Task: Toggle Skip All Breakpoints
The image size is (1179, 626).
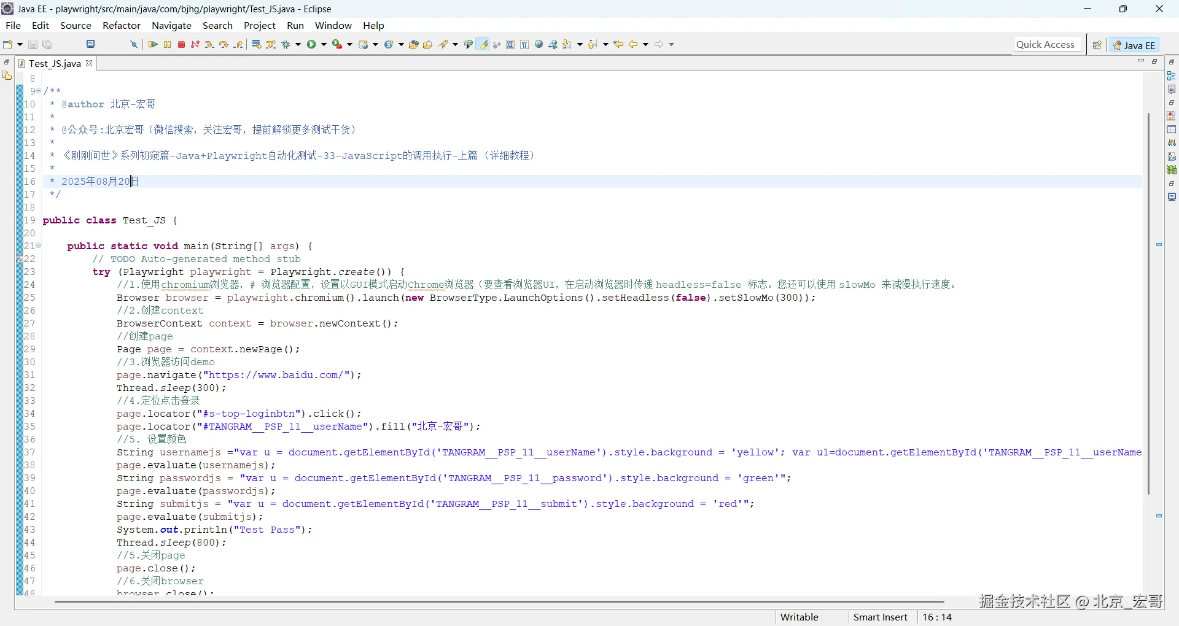Action: pyautogui.click(x=133, y=44)
